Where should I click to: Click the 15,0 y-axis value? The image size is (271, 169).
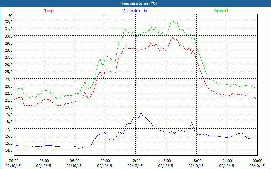9,143
